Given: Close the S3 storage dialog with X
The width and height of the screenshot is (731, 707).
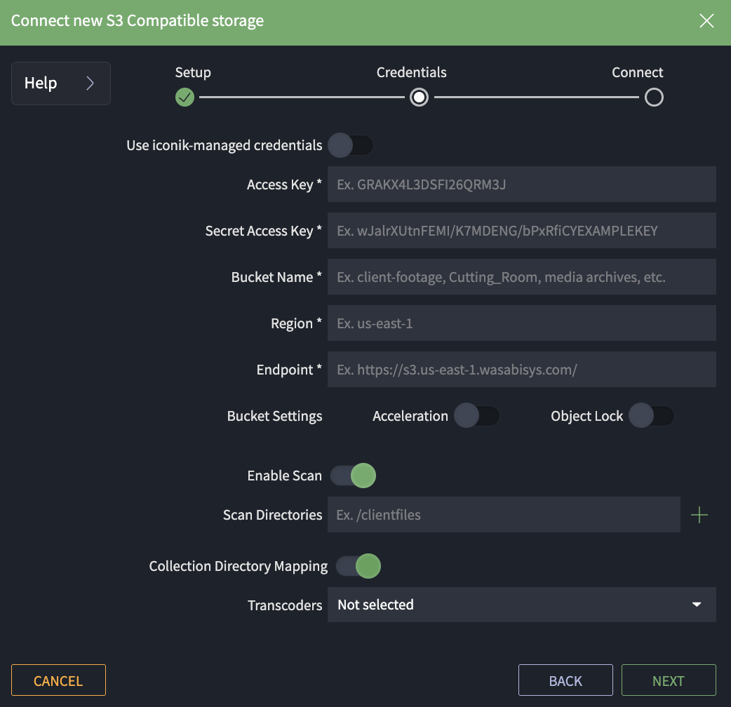Looking at the screenshot, I should click(x=706, y=21).
